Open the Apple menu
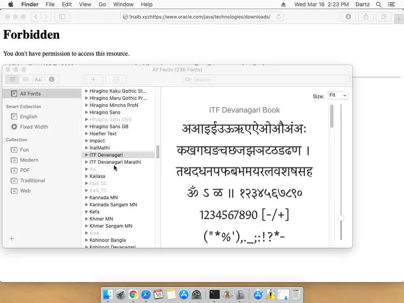 click(11, 4)
